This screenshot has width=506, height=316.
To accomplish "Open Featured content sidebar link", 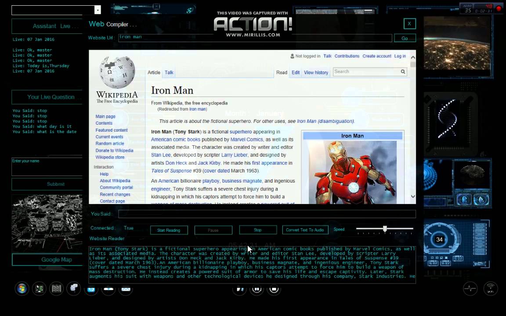I will [x=111, y=130].
